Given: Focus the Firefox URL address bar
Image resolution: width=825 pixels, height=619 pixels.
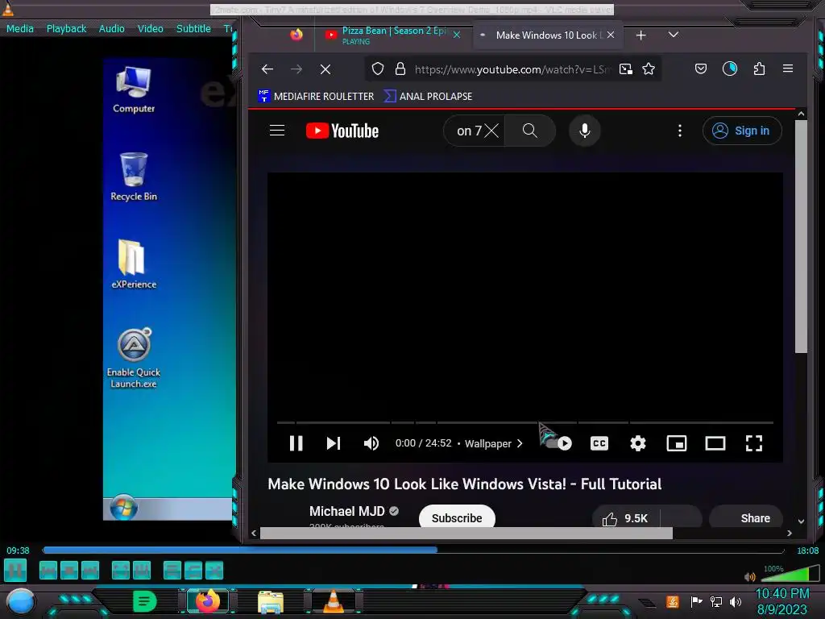Looking at the screenshot, I should (513, 69).
